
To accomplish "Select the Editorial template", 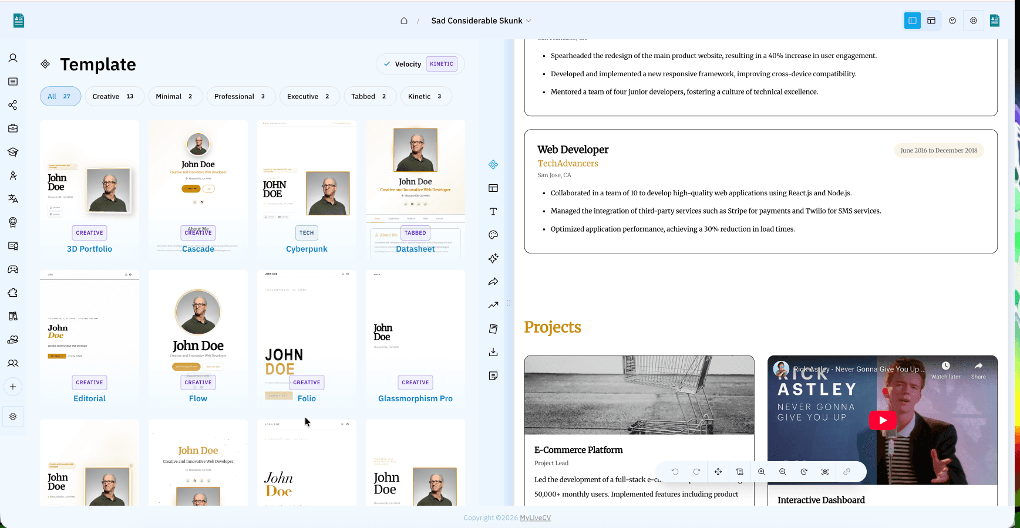I will [x=89, y=339].
